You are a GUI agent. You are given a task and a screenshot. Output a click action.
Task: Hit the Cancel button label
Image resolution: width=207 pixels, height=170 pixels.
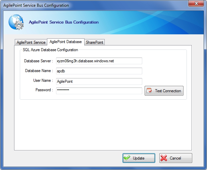pyautogui.click(x=175, y=158)
